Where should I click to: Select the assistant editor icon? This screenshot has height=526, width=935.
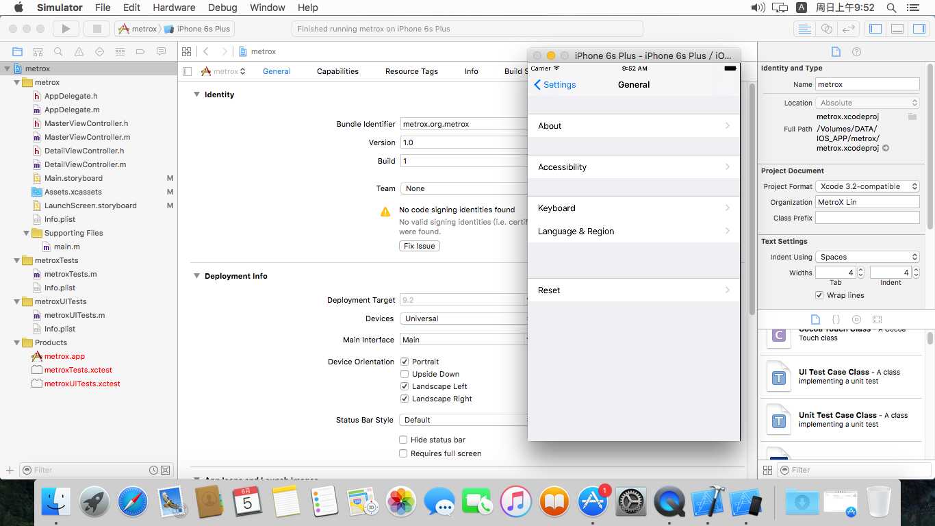click(827, 29)
